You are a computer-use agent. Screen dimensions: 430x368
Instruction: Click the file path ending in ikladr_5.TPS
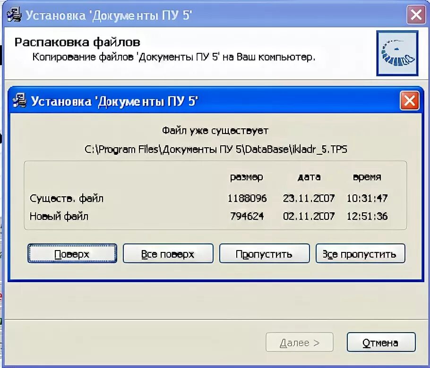tap(215, 150)
